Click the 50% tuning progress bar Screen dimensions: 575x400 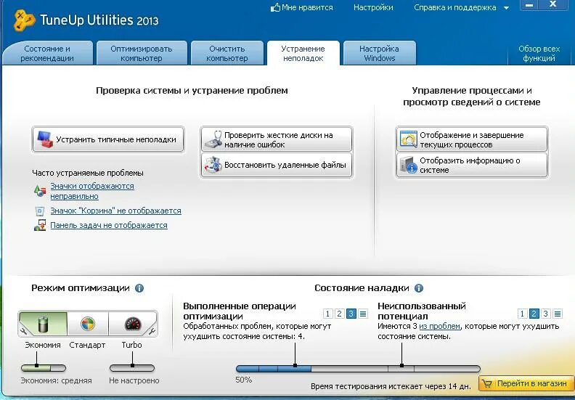click(358, 369)
